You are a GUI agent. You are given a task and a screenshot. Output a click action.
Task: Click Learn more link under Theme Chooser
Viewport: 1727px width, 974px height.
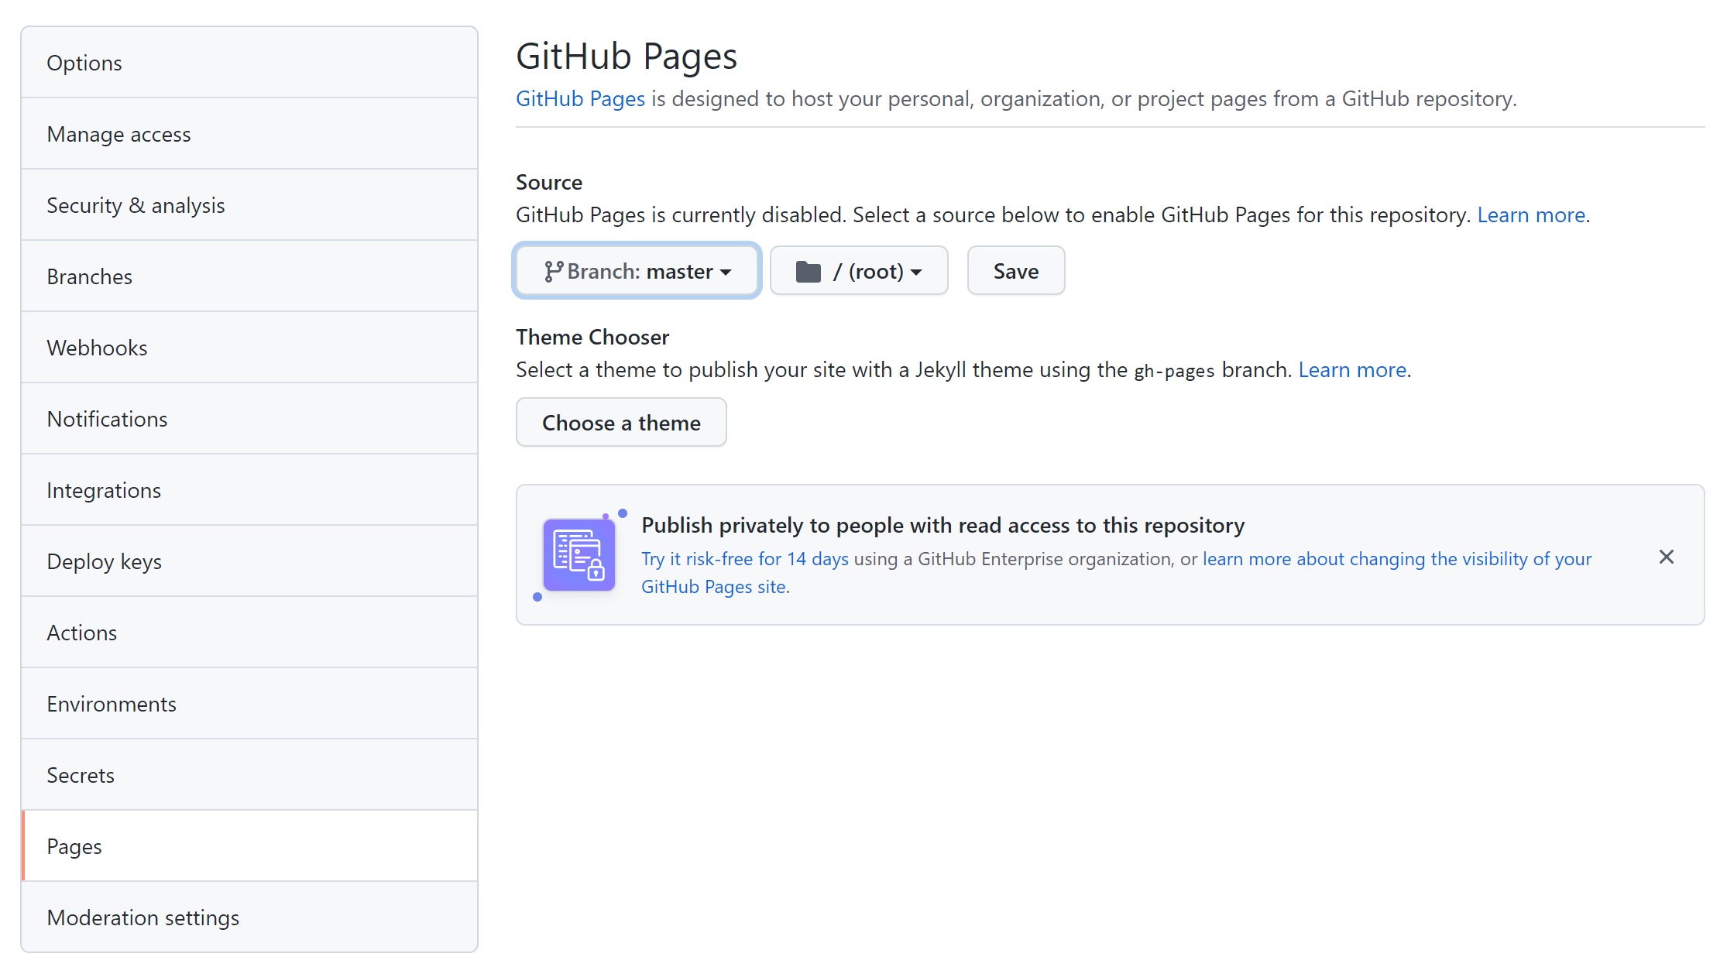1352,370
